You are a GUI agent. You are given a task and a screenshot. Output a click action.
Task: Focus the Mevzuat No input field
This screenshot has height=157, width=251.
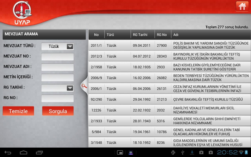point(58,57)
